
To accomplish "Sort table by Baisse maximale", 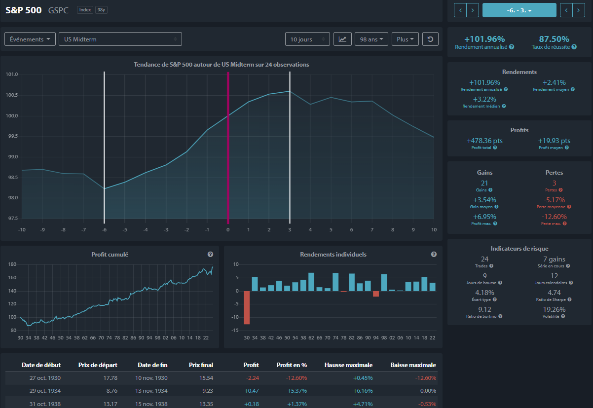I will 413,365.
